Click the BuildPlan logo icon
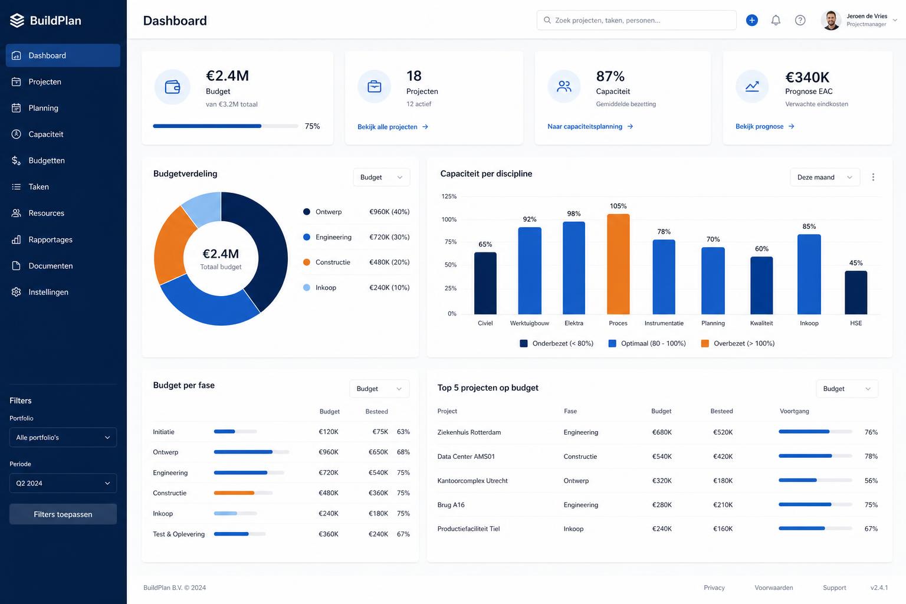 pos(17,21)
